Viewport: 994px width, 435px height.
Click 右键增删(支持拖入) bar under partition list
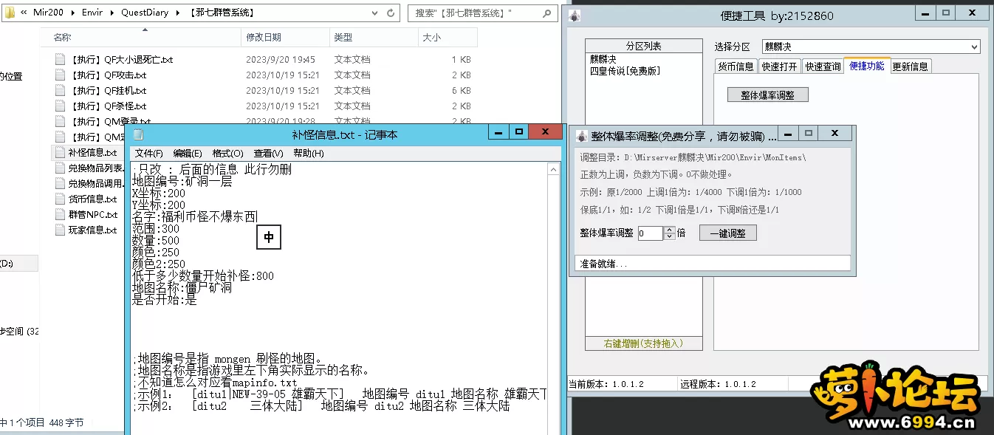(x=643, y=343)
